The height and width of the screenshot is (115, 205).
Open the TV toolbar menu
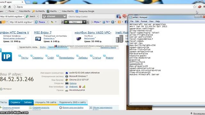coord(106,22)
